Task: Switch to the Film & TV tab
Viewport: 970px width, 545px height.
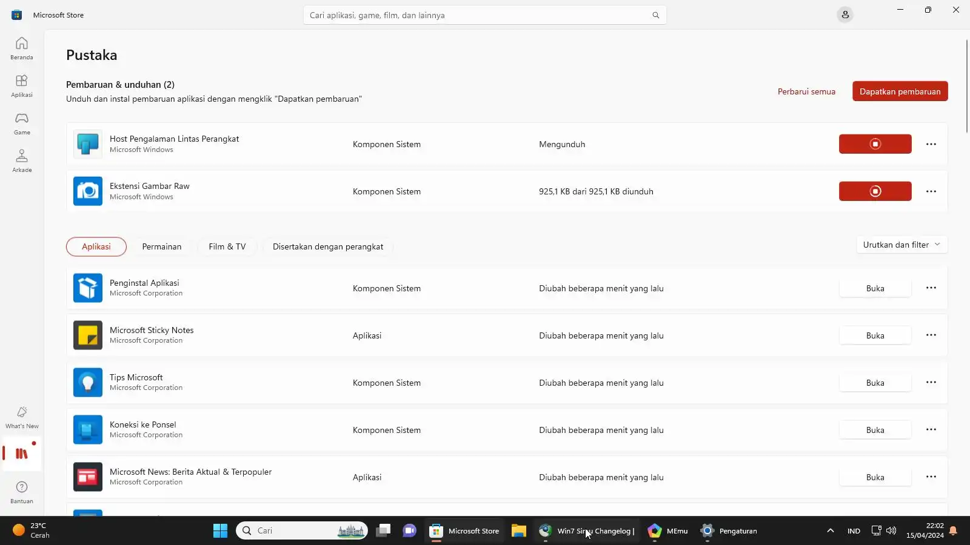Action: (227, 246)
